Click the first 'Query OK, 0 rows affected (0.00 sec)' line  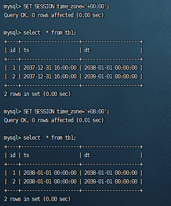pyautogui.click(x=54, y=15)
